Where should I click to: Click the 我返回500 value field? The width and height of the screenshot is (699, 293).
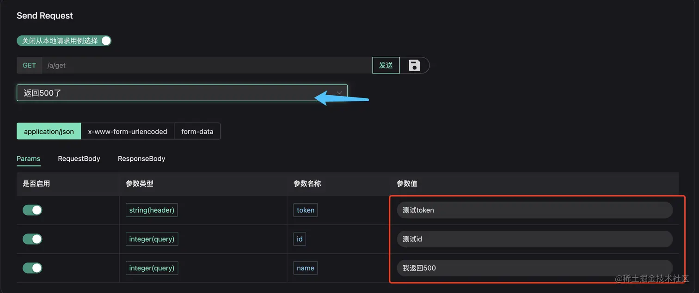(x=534, y=268)
